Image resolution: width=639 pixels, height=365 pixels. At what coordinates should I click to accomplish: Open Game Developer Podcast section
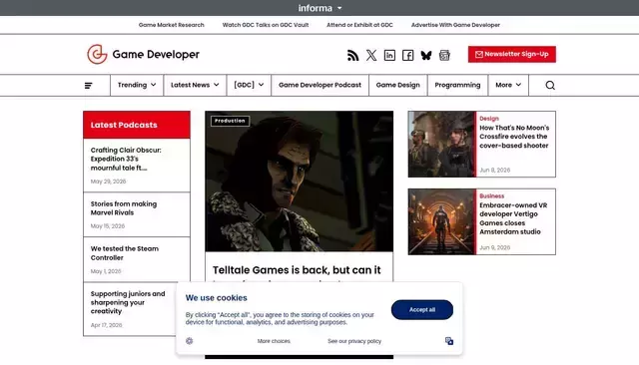coord(319,85)
